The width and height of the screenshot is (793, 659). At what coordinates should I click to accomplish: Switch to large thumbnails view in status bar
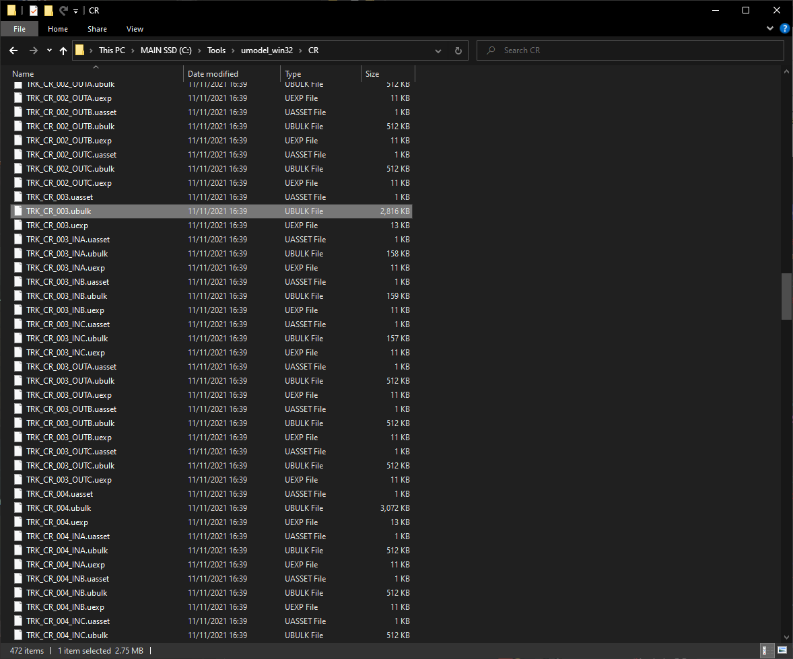(782, 651)
